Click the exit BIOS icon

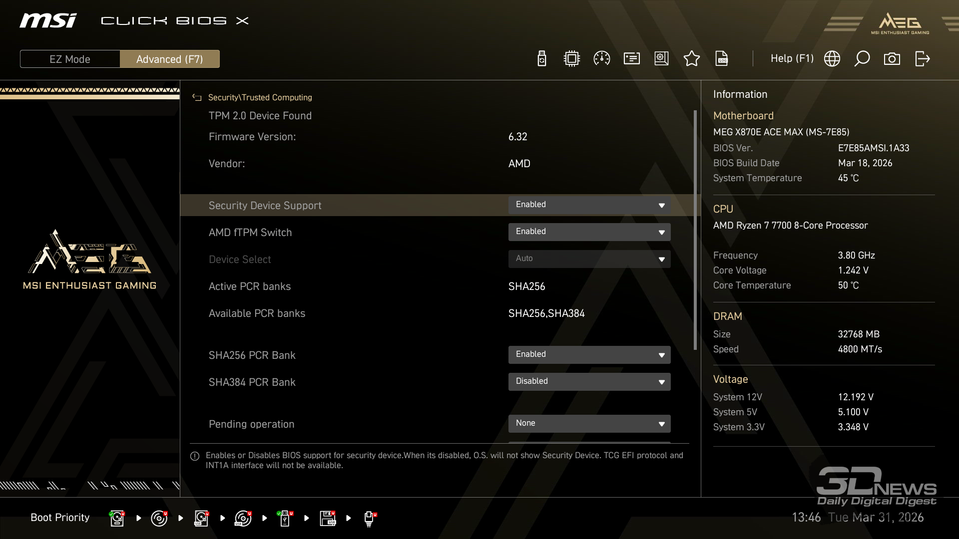[x=922, y=59]
